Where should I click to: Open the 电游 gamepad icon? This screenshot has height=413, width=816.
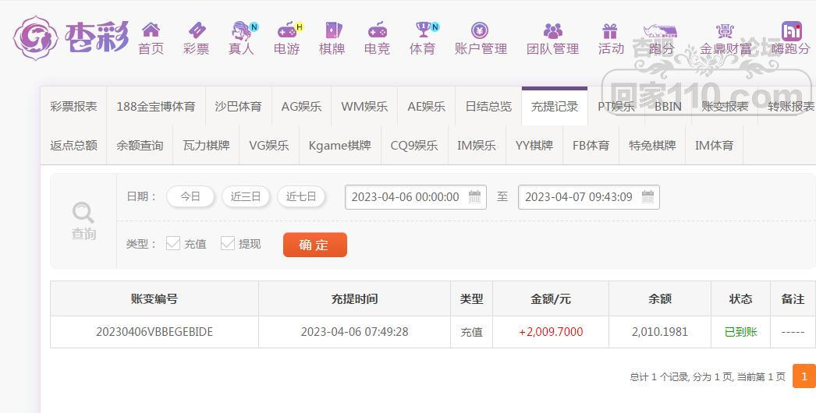point(287,30)
